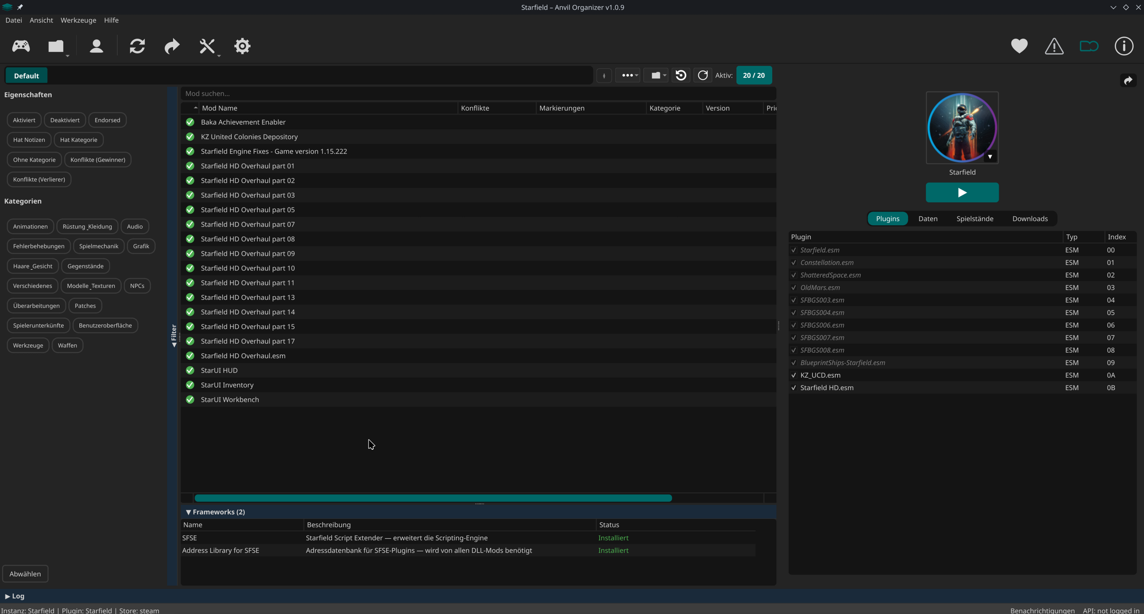Open the wrench and screwdriver tools icon
The height and width of the screenshot is (614, 1144).
207,46
